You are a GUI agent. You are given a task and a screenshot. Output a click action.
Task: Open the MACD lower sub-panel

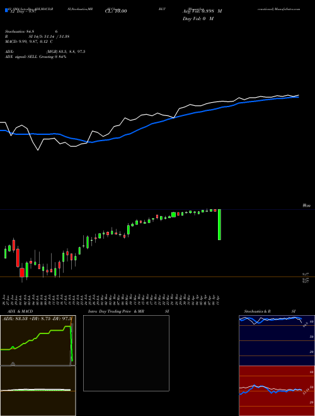(x=38, y=391)
